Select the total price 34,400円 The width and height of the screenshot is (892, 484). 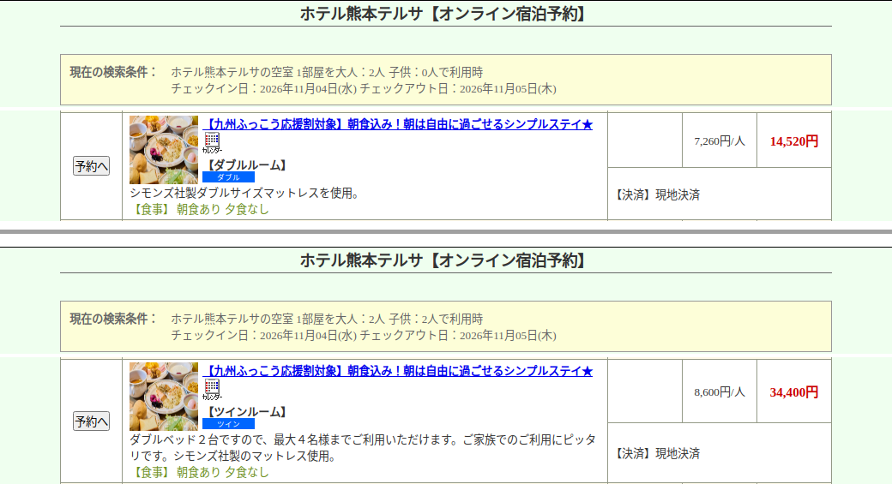pyautogui.click(x=794, y=392)
